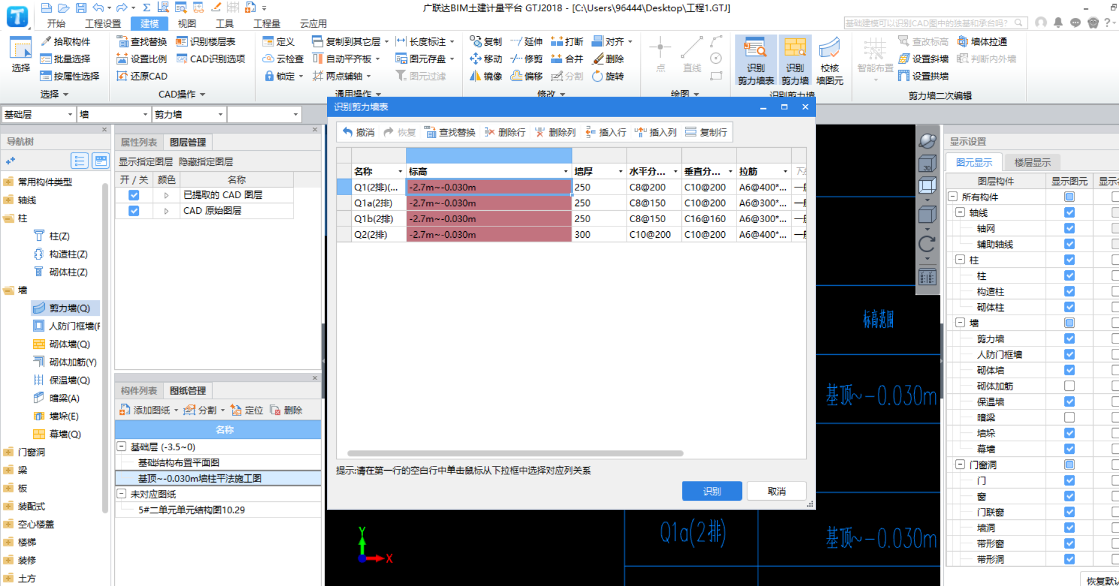Open the 拉筋 column header dropdown

point(785,172)
